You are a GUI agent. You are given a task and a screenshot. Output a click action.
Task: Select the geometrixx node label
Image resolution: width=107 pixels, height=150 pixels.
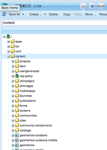27,145
